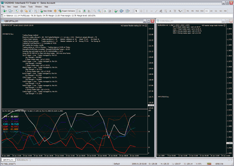
Task: Open the Strategy Tester icon
Action: 36,11
